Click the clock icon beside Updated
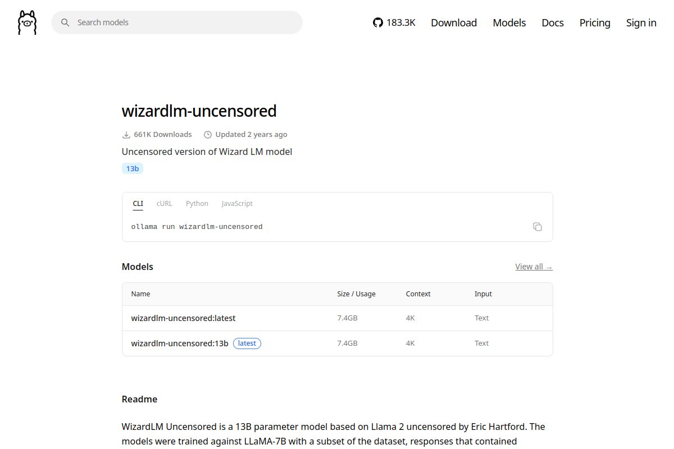Image resolution: width=674 pixels, height=449 pixels. click(x=208, y=135)
